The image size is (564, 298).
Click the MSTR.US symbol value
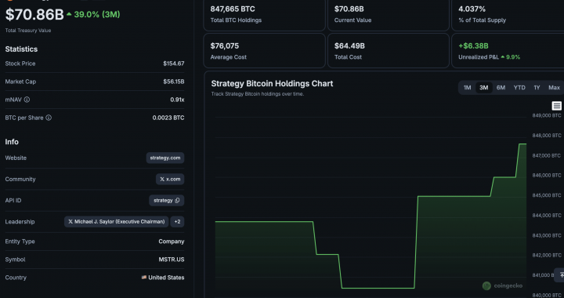172,260
